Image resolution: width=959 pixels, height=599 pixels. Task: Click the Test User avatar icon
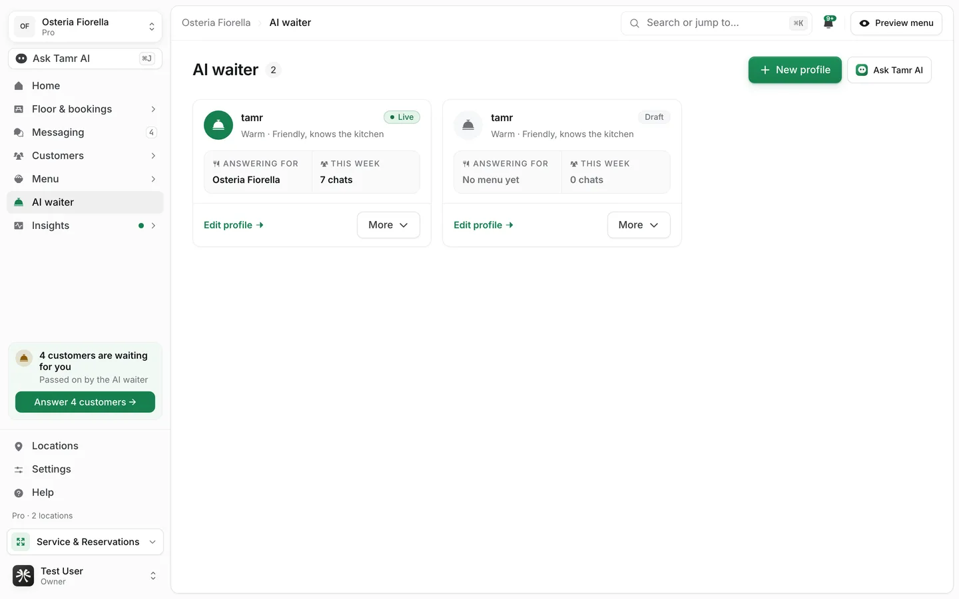[23, 576]
